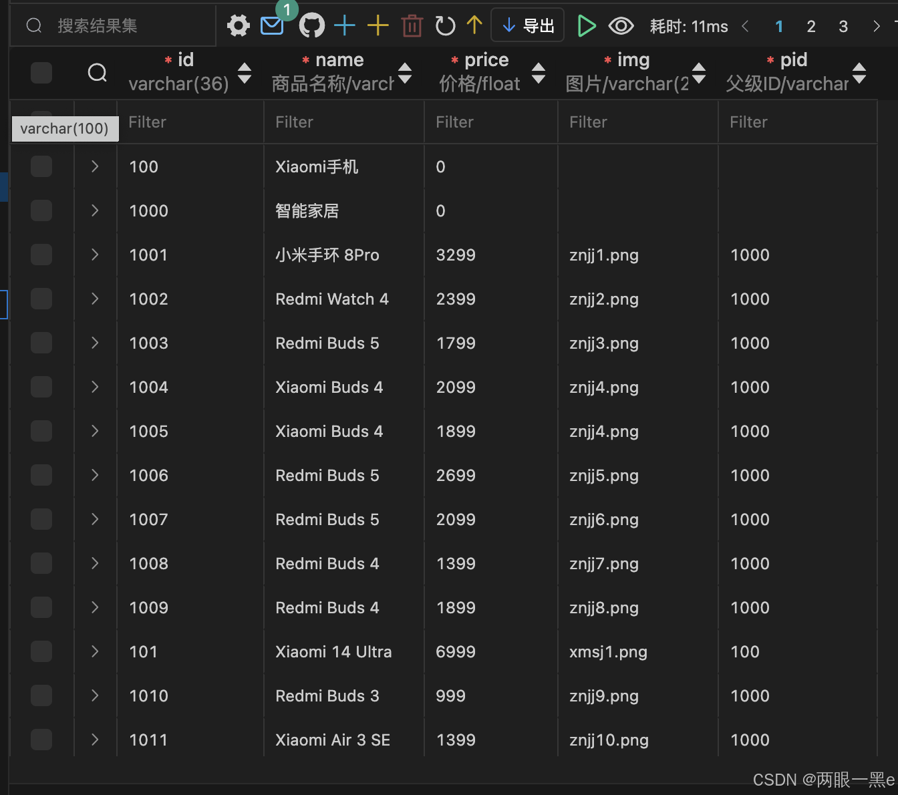Check the checkbox for row id 1006

41,475
